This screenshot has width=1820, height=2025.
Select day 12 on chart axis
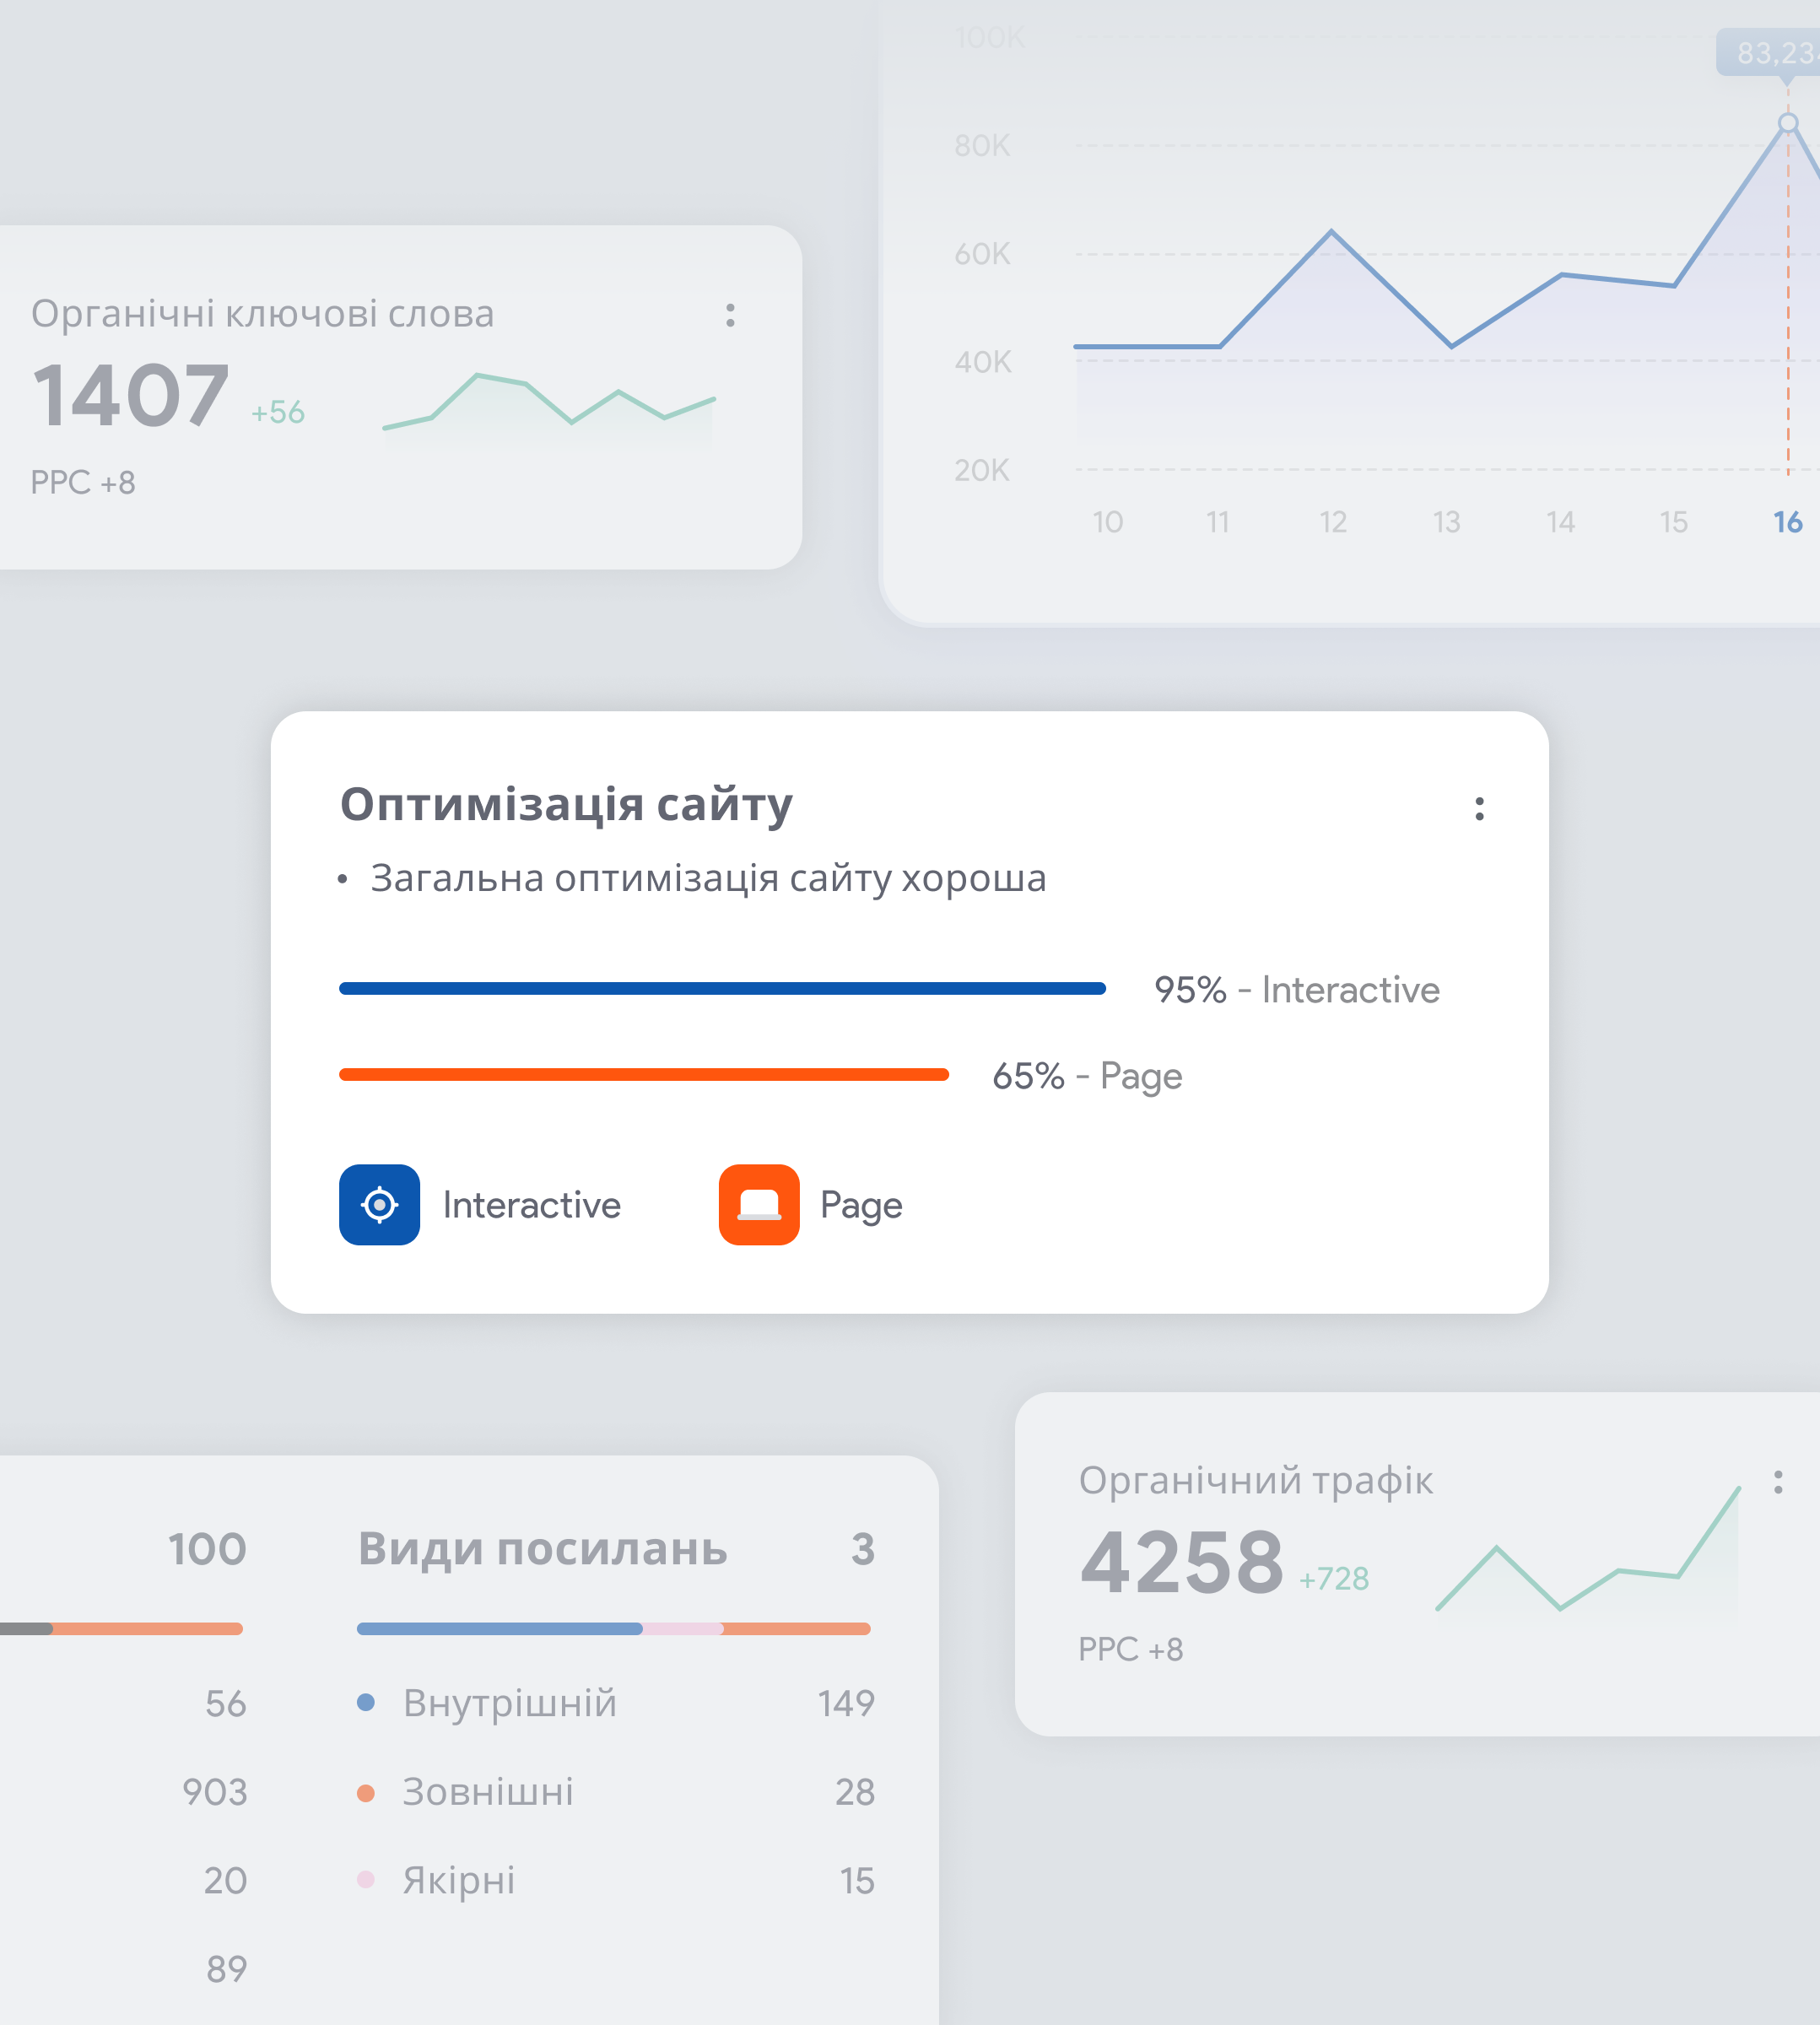click(1332, 522)
